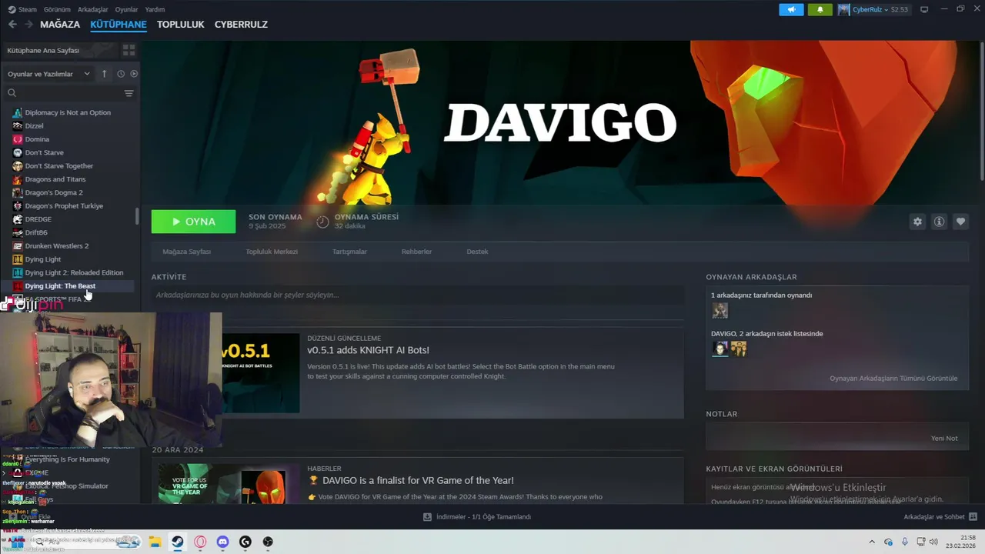Viewport: 985px width, 554px height.
Task: Open second wishlist friend avatar
Action: (739, 349)
